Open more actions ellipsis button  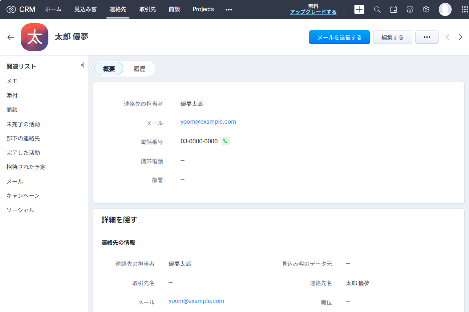[x=427, y=37]
